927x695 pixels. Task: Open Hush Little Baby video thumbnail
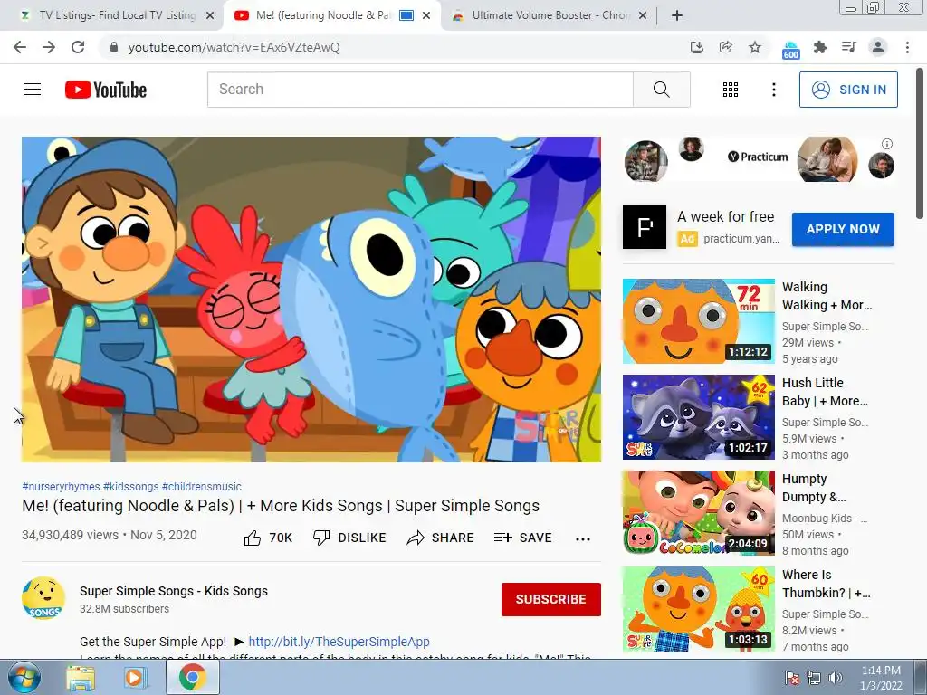699,417
